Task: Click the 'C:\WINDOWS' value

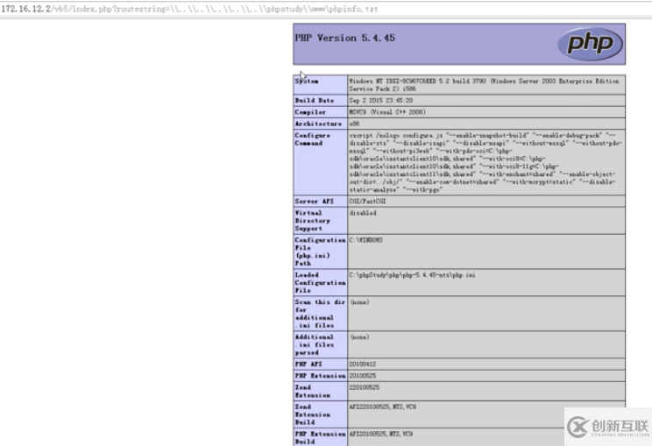Action: (x=366, y=240)
